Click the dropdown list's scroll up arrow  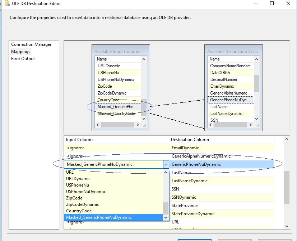(x=166, y=172)
